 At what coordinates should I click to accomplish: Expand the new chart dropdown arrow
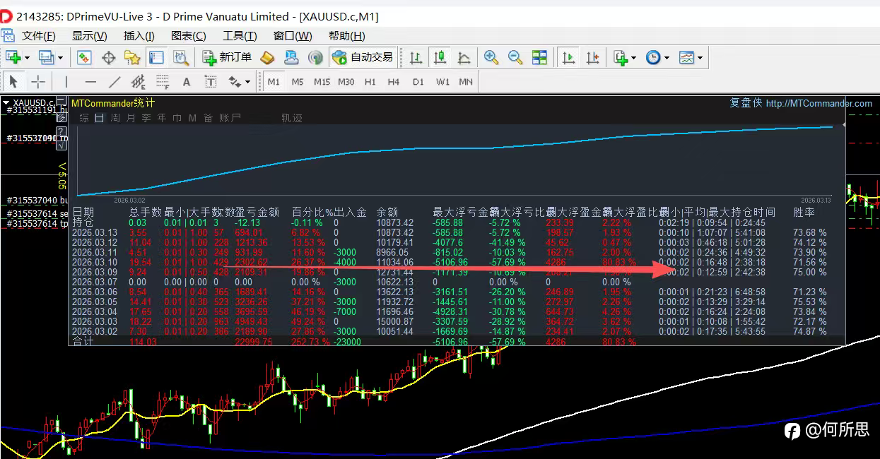tap(27, 58)
